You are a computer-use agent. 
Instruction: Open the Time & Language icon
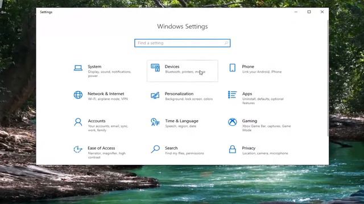pos(155,122)
